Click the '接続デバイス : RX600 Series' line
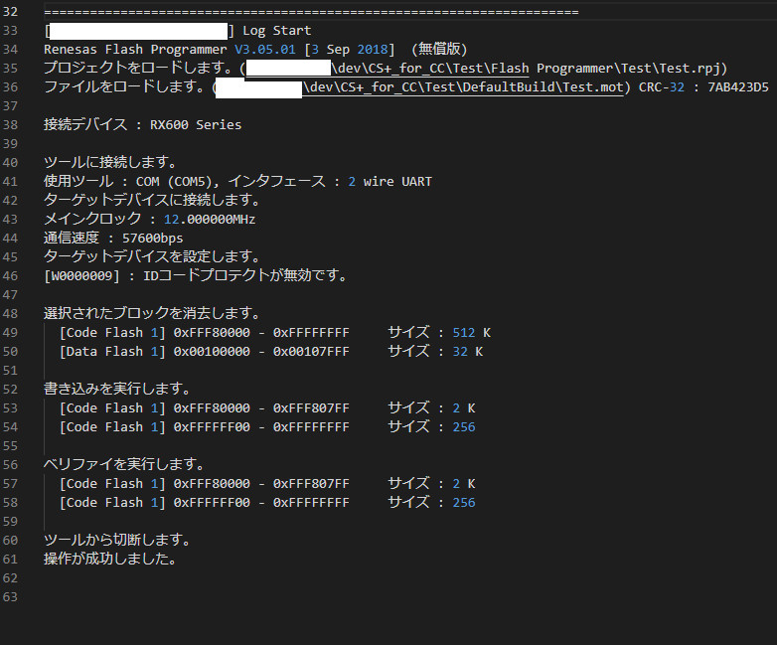Image resolution: width=777 pixels, height=645 pixels. [x=143, y=125]
